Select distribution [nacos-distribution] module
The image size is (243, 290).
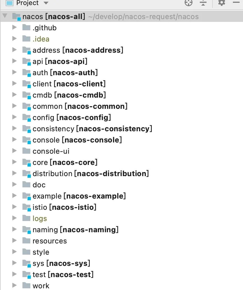click(90, 174)
